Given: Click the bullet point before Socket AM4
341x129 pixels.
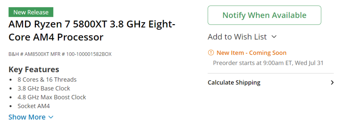Looking at the screenshot, I should click(11, 107).
